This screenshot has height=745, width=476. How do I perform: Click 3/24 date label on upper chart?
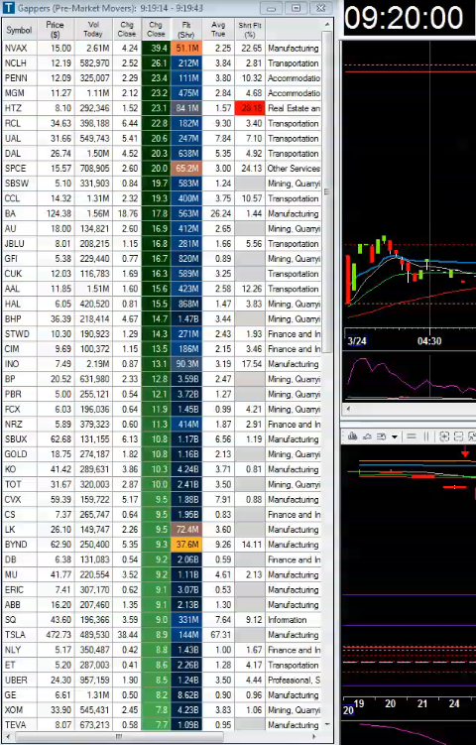pos(357,340)
